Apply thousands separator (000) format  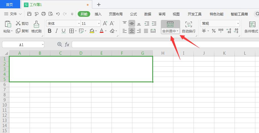pos(221,31)
